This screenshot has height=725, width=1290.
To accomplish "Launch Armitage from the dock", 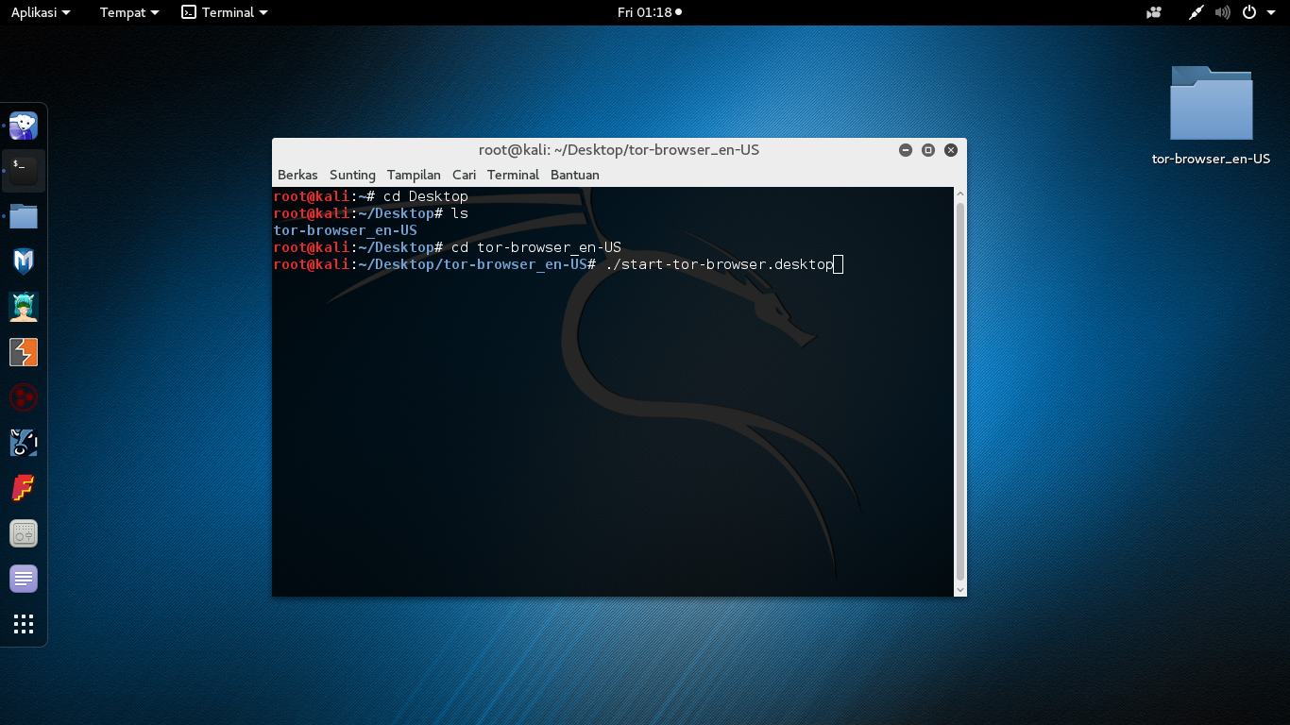I will tap(24, 307).
